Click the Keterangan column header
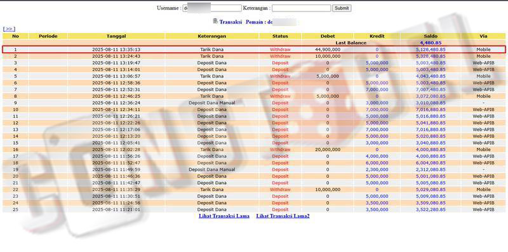The image size is (508, 252). [212, 36]
